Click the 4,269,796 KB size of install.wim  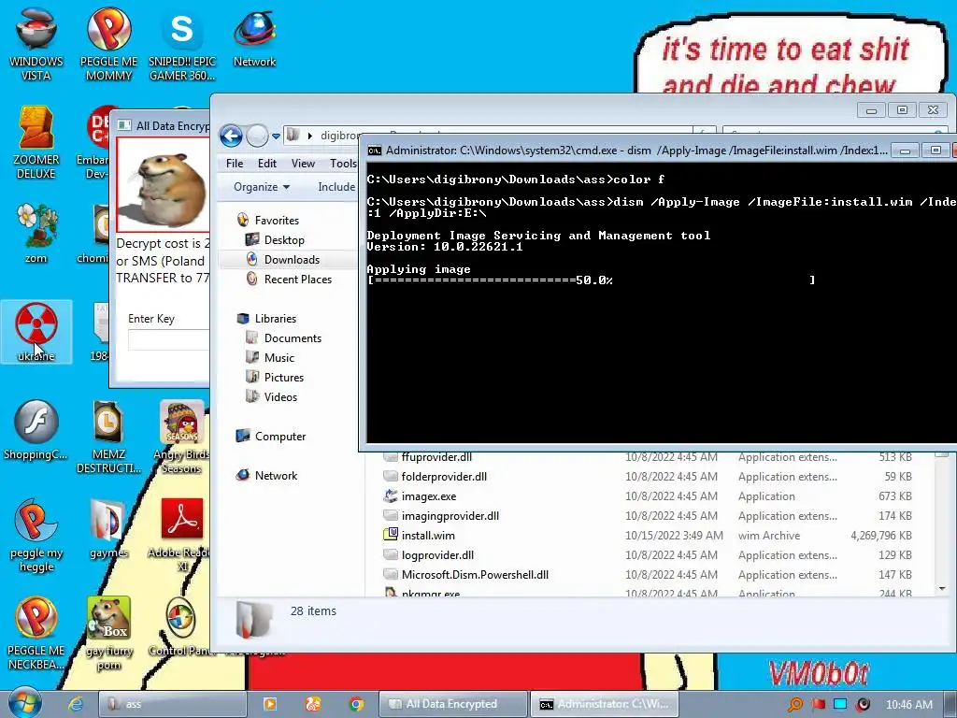coord(880,536)
